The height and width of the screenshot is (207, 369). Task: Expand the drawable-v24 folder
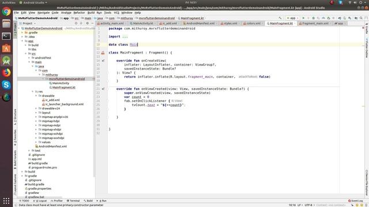coord(36,109)
